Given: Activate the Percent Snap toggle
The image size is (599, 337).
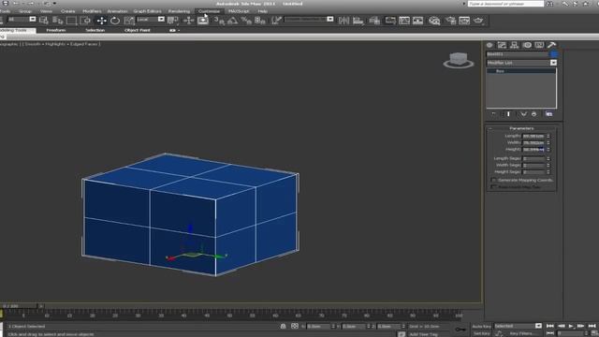Looking at the screenshot, I should tap(246, 21).
